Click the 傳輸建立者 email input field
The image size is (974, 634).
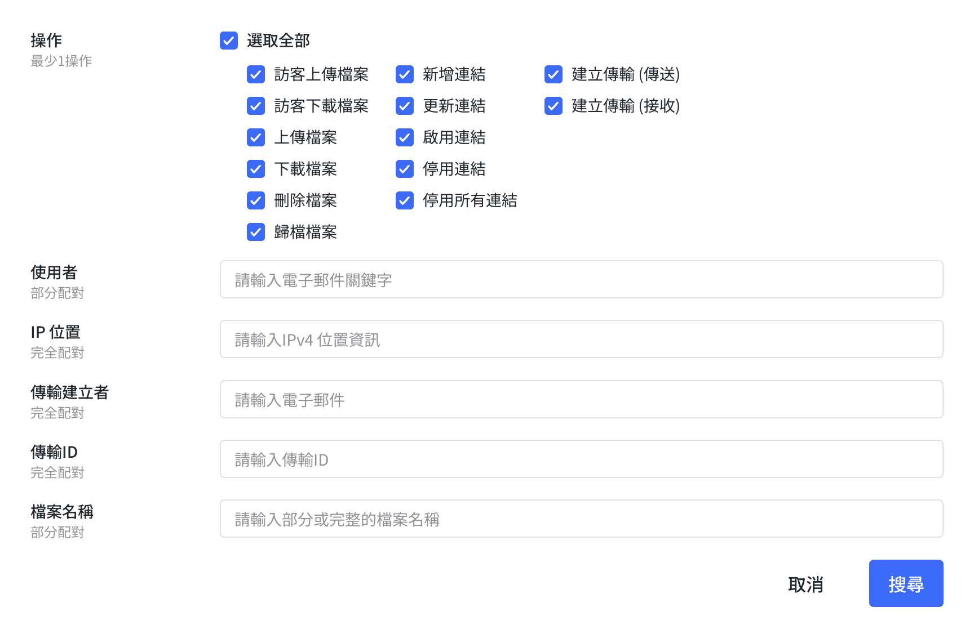pos(582,399)
